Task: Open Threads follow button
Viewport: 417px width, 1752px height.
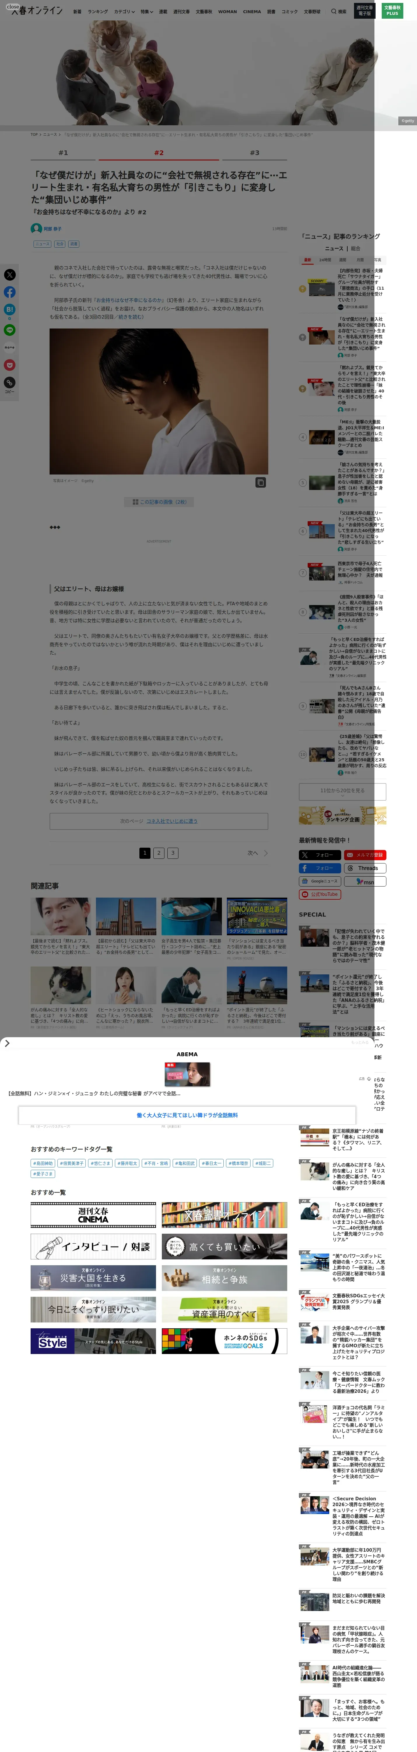Action: 365,868
